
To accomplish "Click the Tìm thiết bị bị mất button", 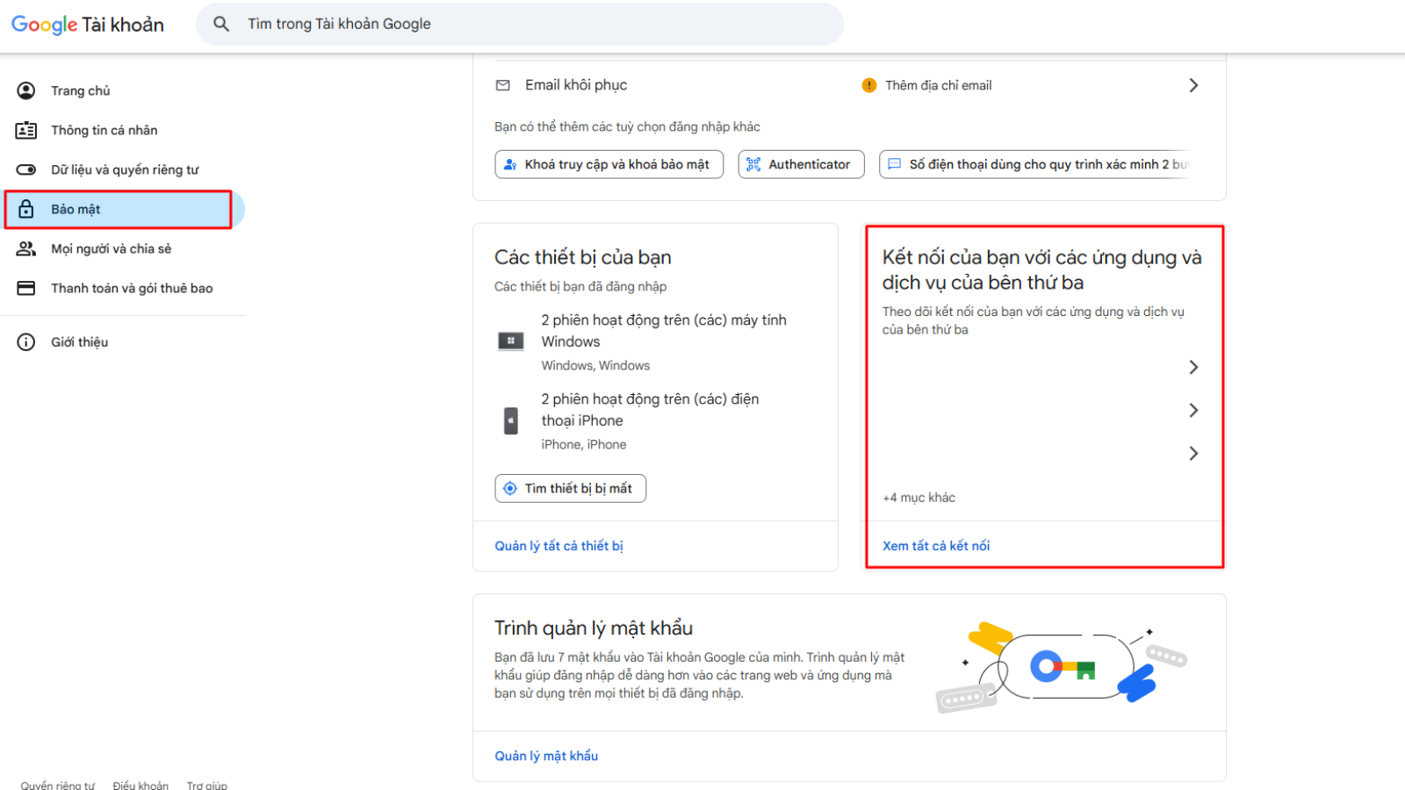I will [570, 488].
